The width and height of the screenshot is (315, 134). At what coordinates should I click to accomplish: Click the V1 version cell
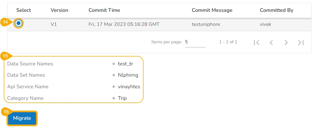[x=54, y=24]
